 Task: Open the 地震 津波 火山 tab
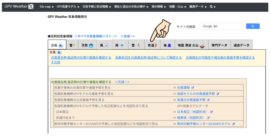[191, 45]
